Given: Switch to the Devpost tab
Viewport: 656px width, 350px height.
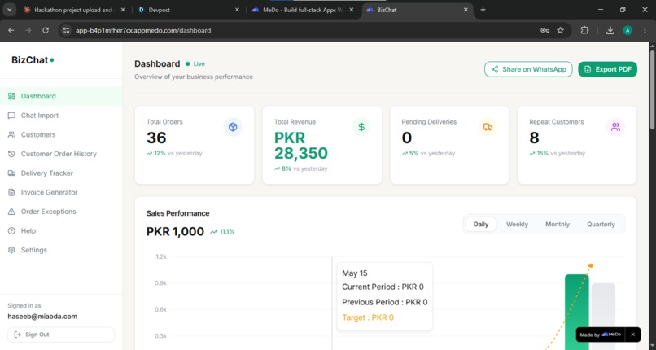Looking at the screenshot, I should click(x=187, y=10).
